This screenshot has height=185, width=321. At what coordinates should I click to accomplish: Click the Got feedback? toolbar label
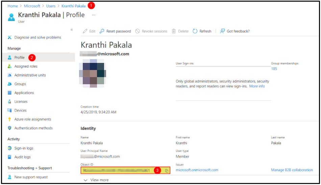[238, 31]
